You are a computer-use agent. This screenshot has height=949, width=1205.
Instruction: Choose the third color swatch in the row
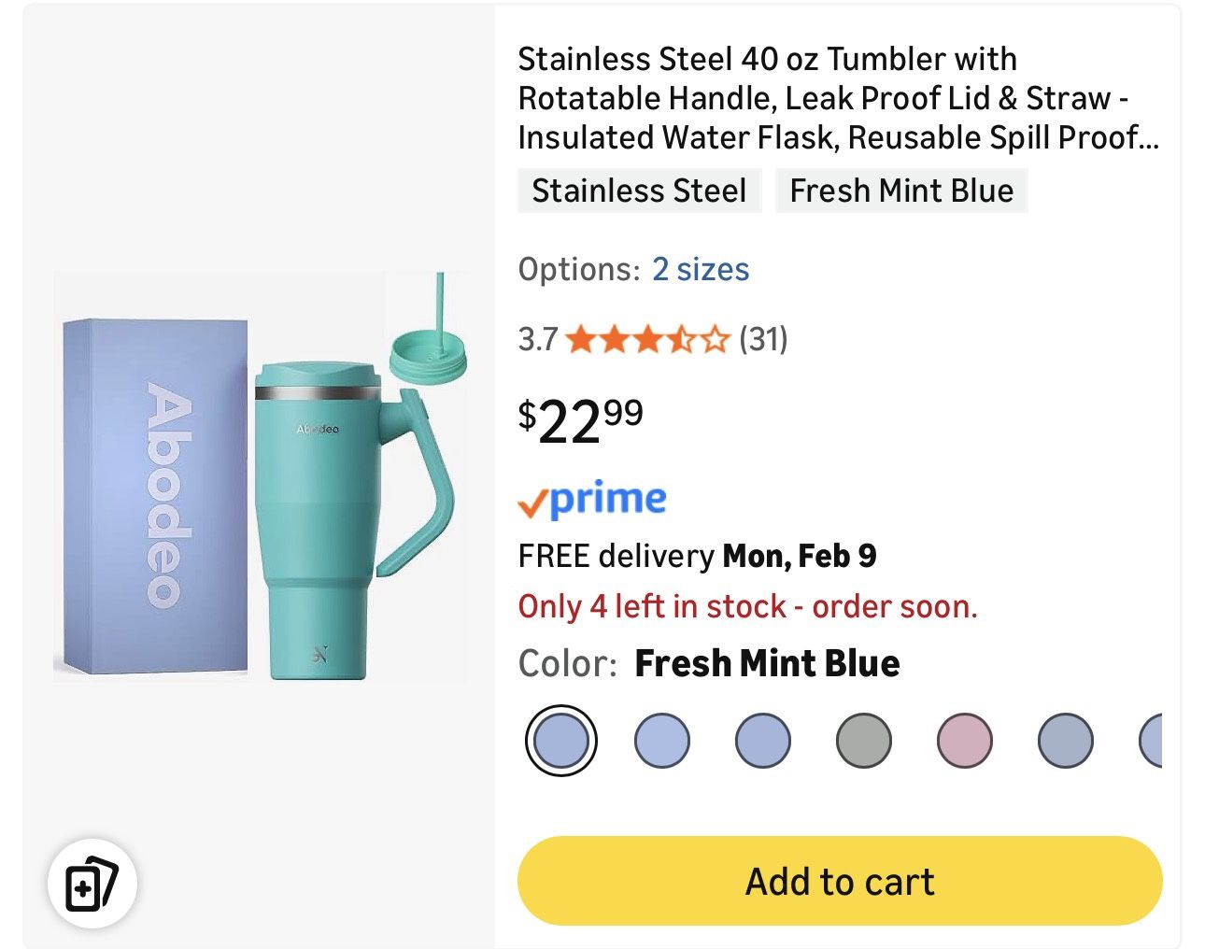[x=762, y=741]
